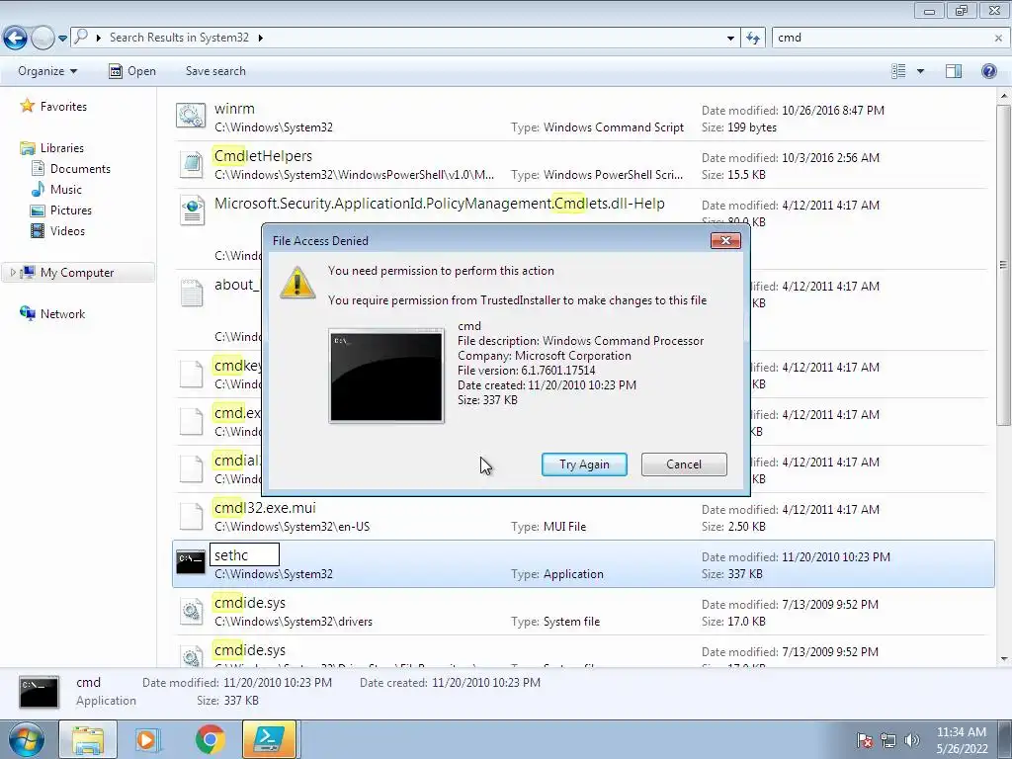Click the about_ text file icon
This screenshot has height=759, width=1012.
pos(192,293)
